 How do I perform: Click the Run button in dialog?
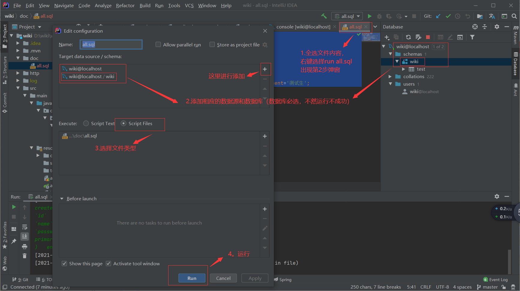click(192, 278)
